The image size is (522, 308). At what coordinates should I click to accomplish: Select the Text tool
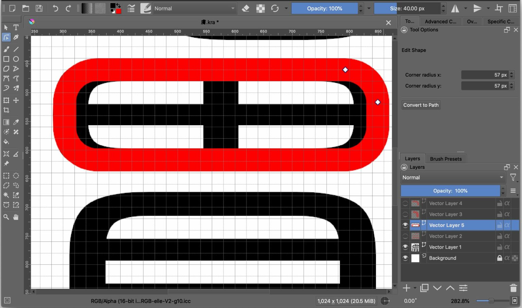pos(16,28)
